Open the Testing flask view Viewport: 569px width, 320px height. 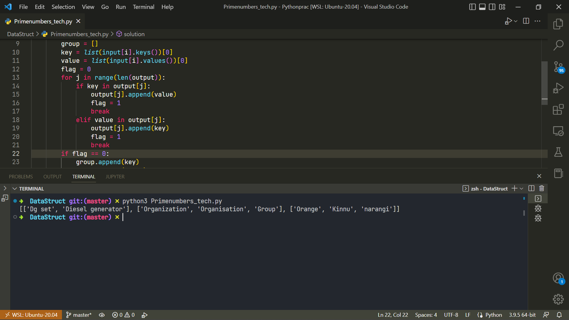tap(558, 152)
